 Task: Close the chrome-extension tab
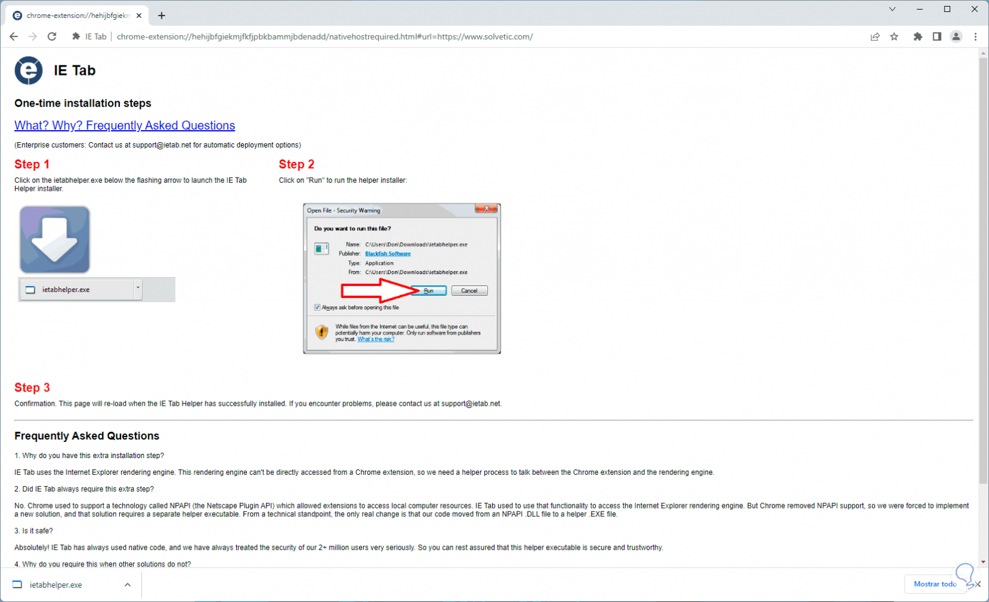[139, 16]
